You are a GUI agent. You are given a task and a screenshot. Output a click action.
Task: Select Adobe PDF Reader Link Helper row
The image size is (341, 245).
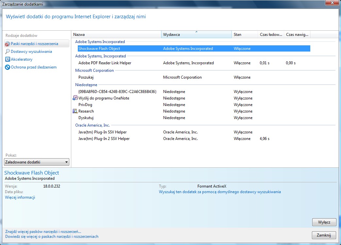click(x=194, y=63)
